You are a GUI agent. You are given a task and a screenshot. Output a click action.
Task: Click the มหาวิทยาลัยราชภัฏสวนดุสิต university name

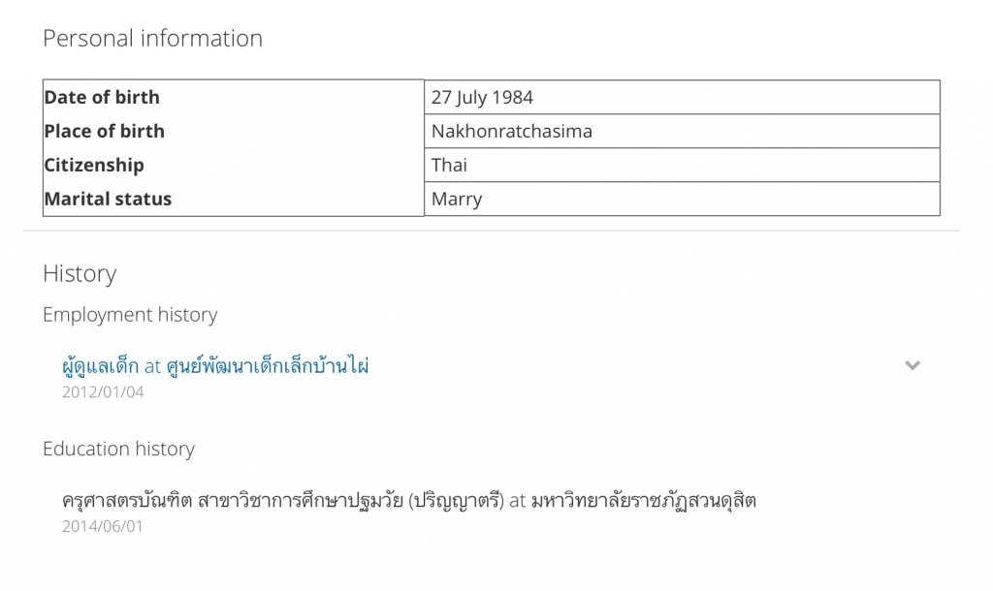pyautogui.click(x=644, y=501)
